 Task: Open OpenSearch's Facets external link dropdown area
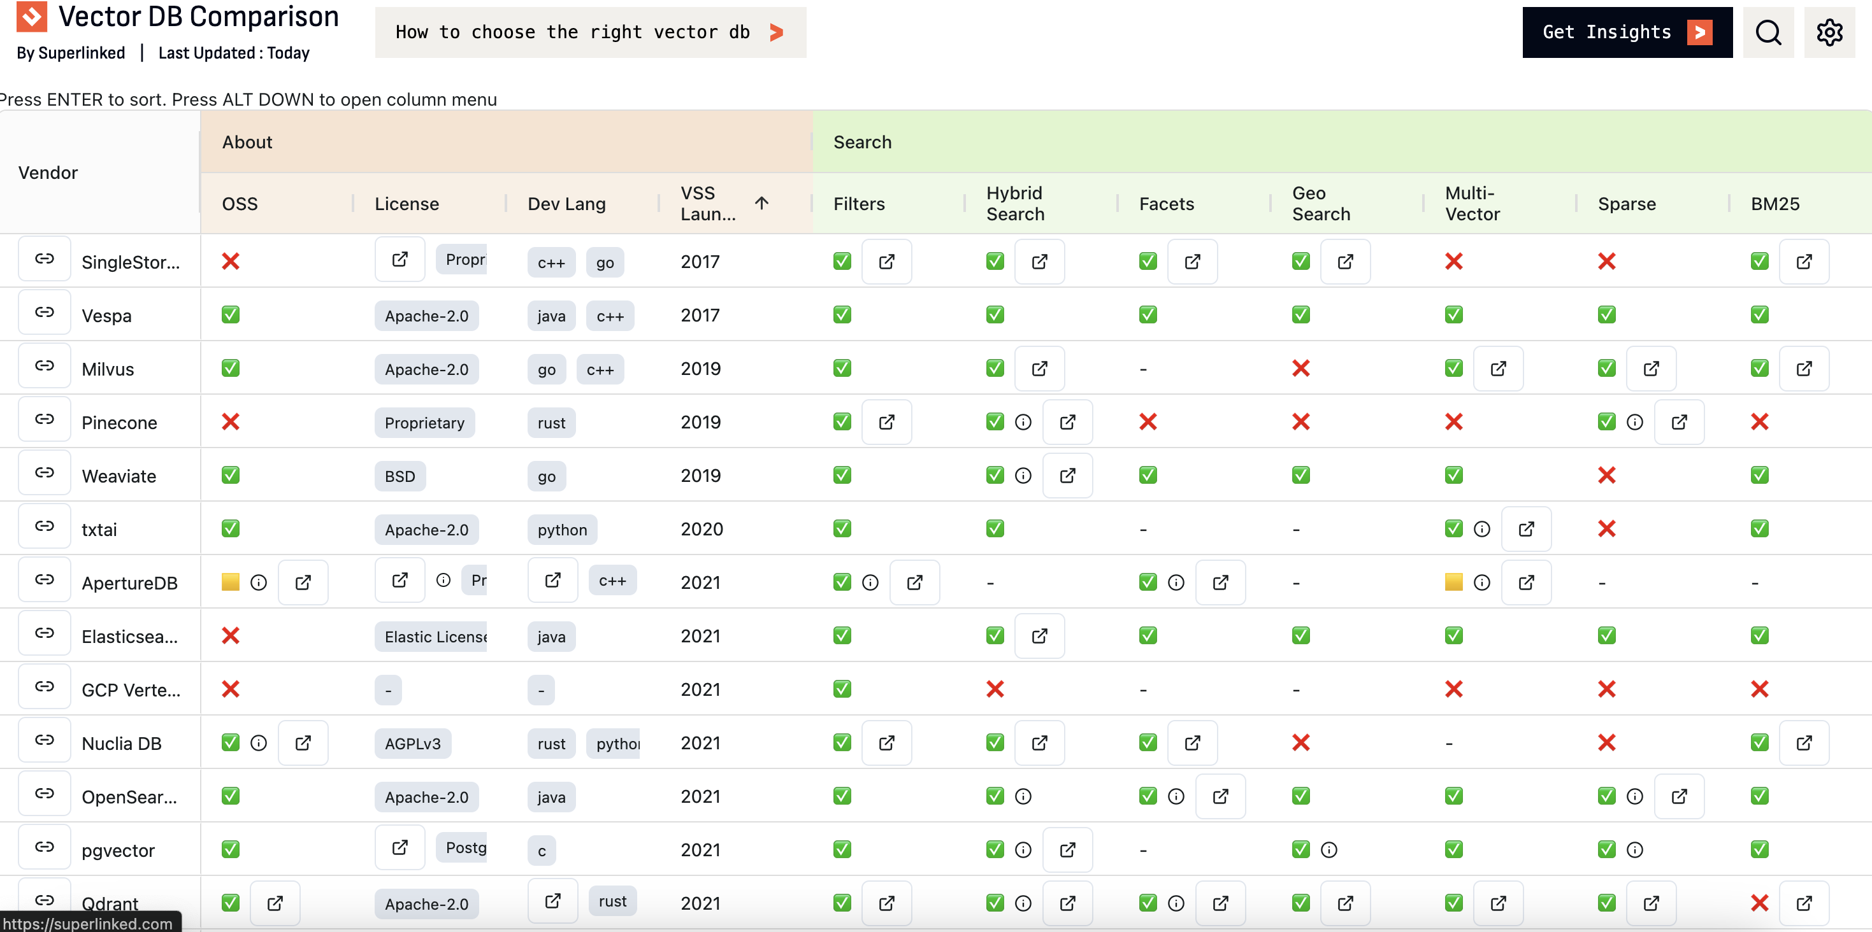click(x=1221, y=796)
